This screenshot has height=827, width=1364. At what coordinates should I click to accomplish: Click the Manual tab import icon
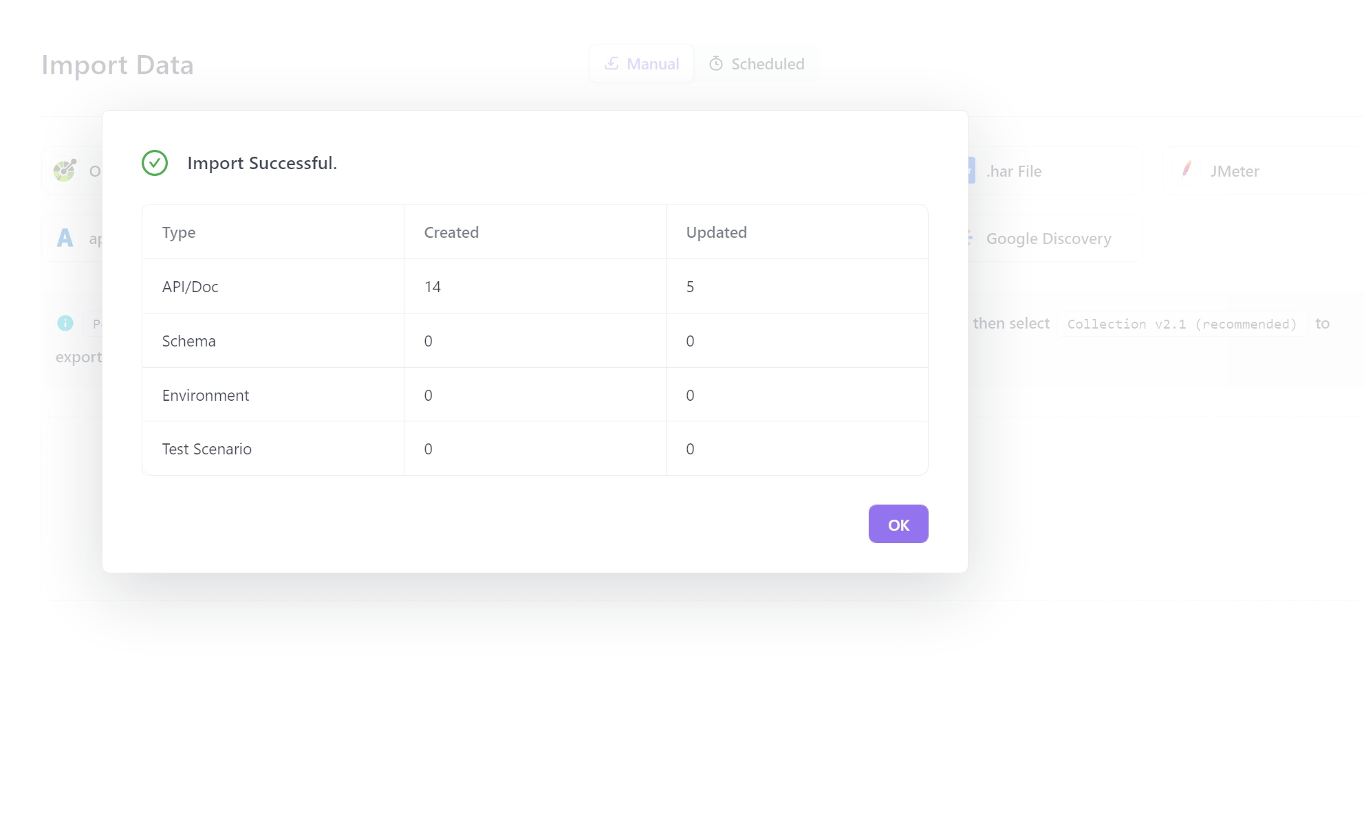pyautogui.click(x=611, y=64)
